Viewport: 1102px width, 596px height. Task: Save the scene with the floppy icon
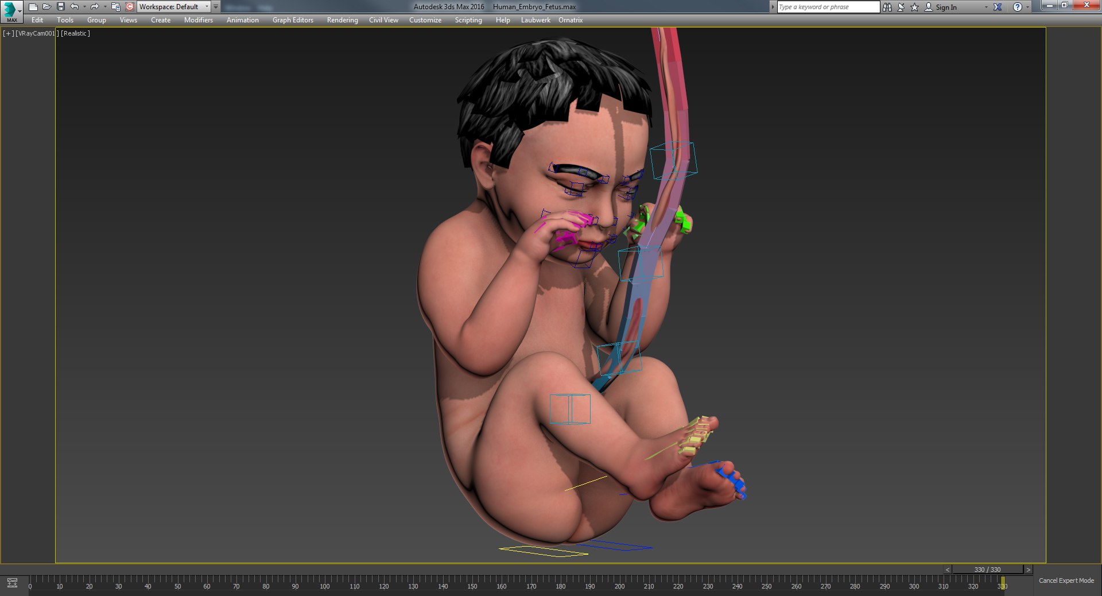[x=61, y=7]
